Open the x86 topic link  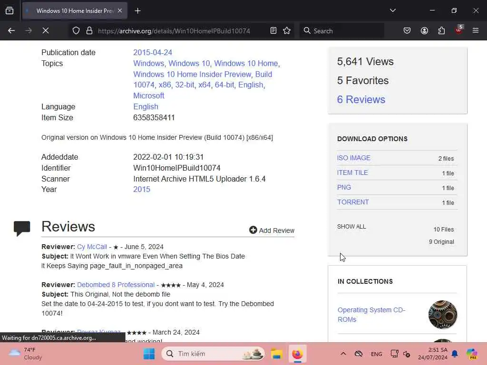[165, 85]
